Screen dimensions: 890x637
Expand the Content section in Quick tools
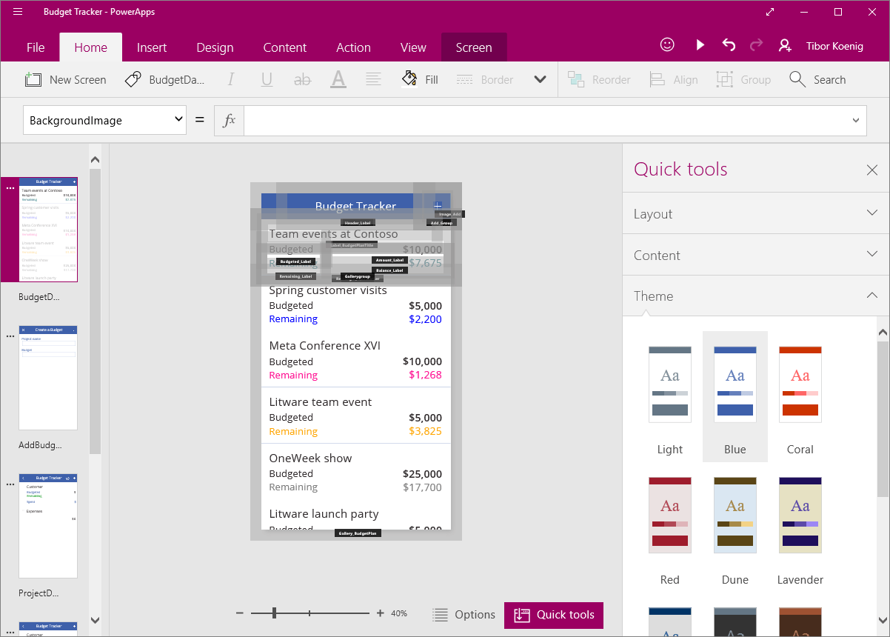pos(756,255)
